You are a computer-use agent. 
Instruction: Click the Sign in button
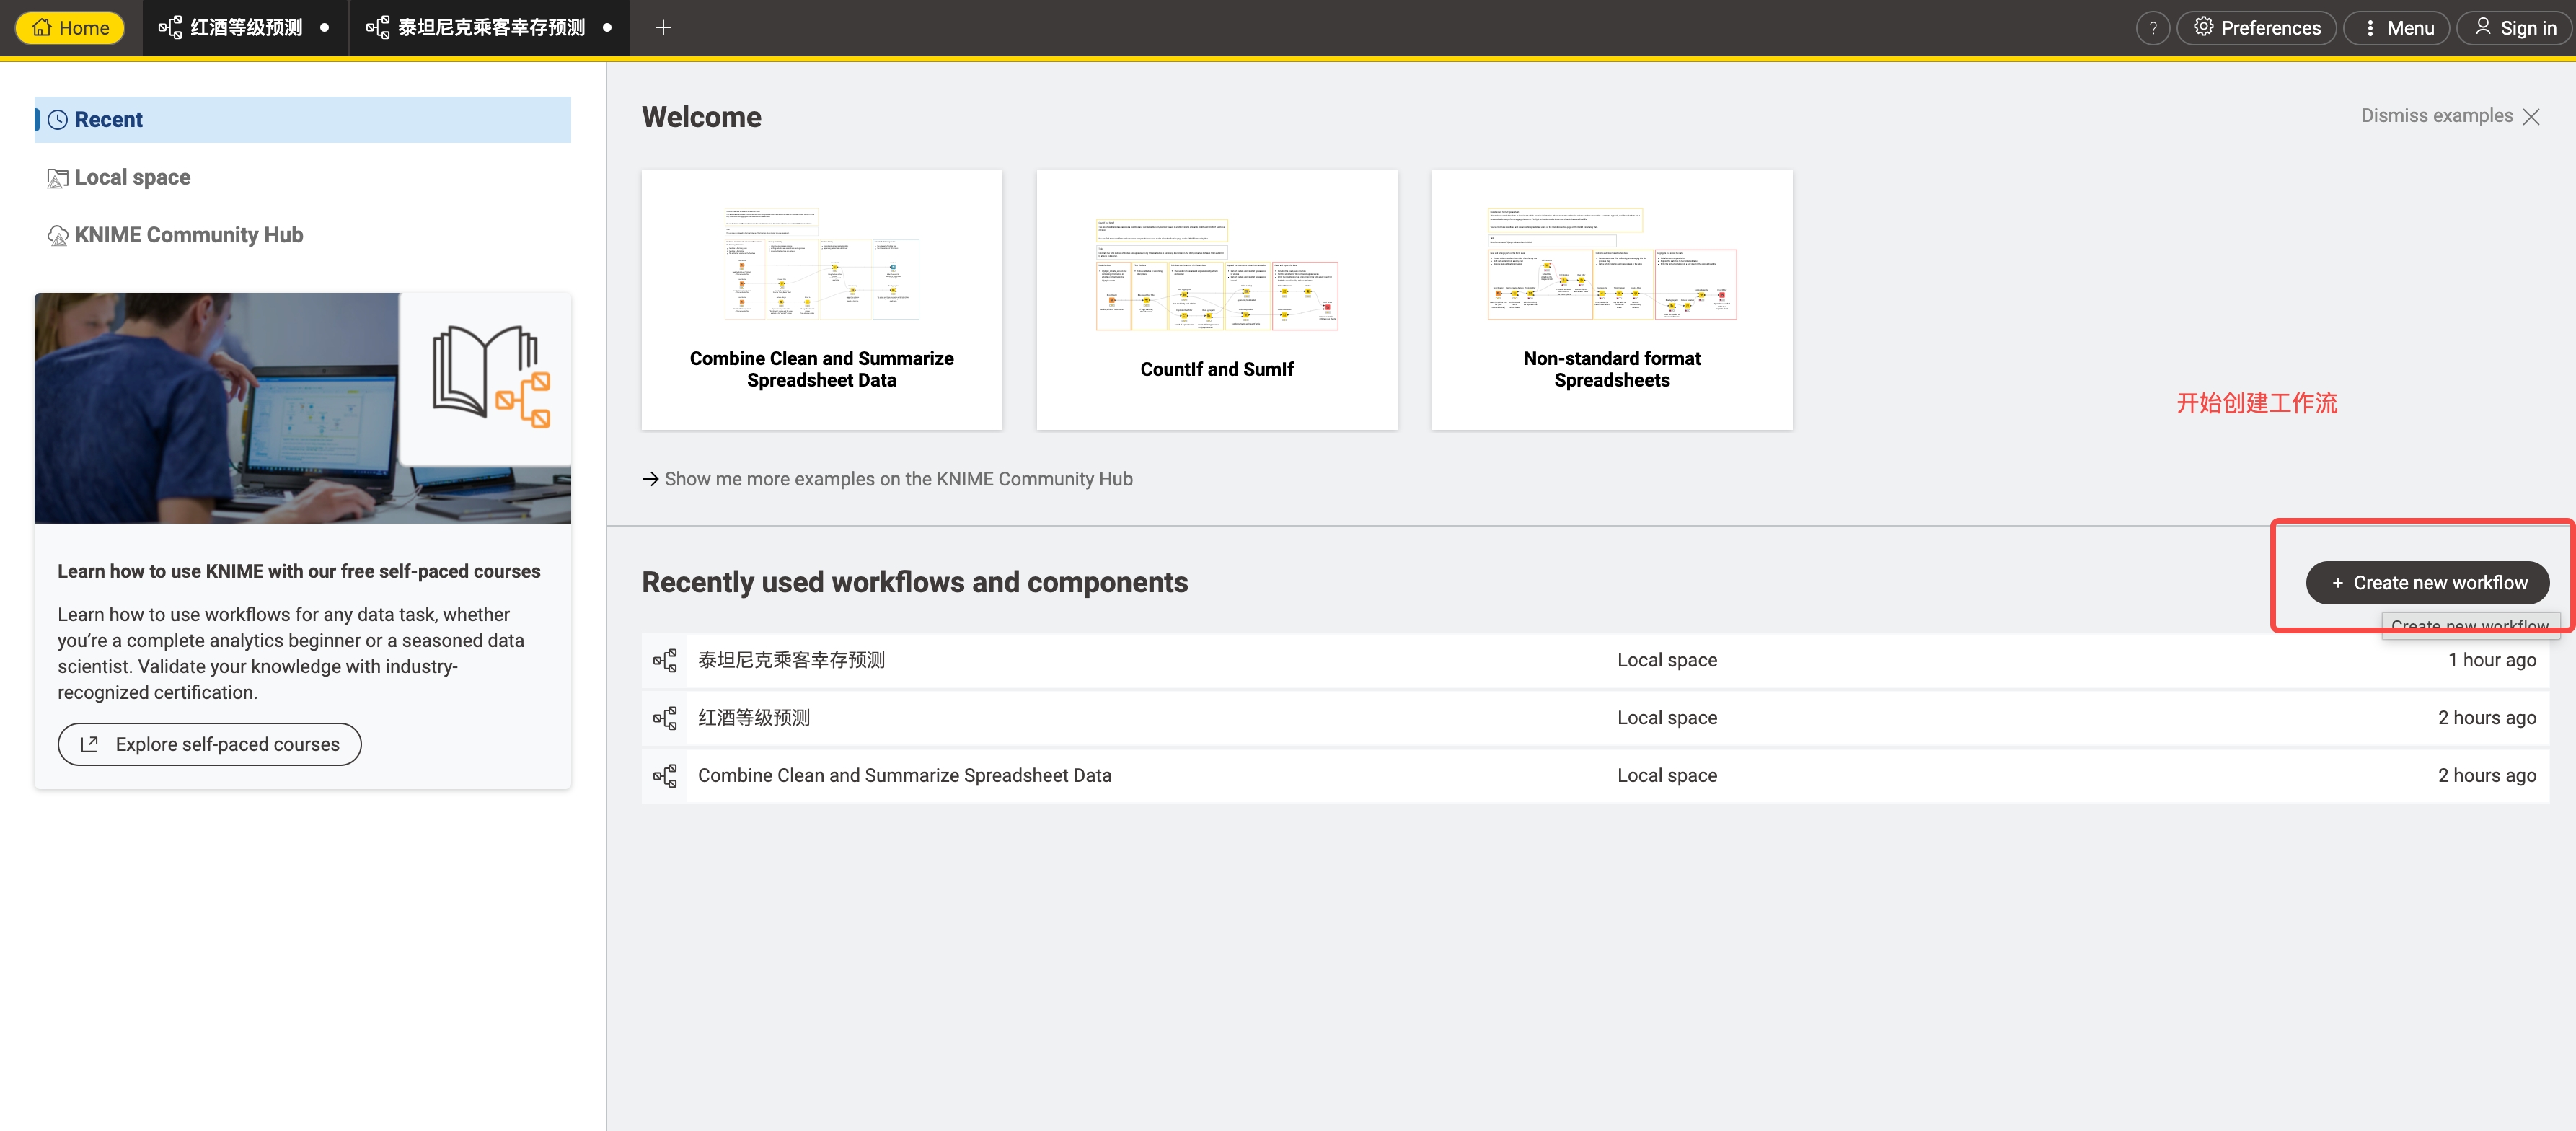pyautogui.click(x=2514, y=28)
